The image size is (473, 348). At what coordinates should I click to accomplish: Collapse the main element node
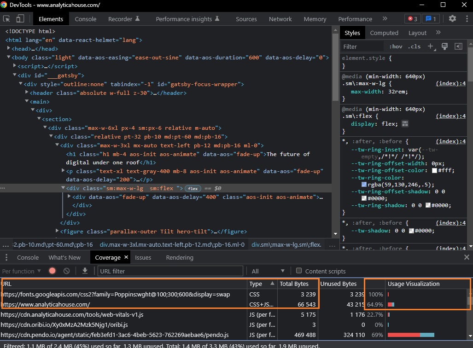[x=27, y=101]
